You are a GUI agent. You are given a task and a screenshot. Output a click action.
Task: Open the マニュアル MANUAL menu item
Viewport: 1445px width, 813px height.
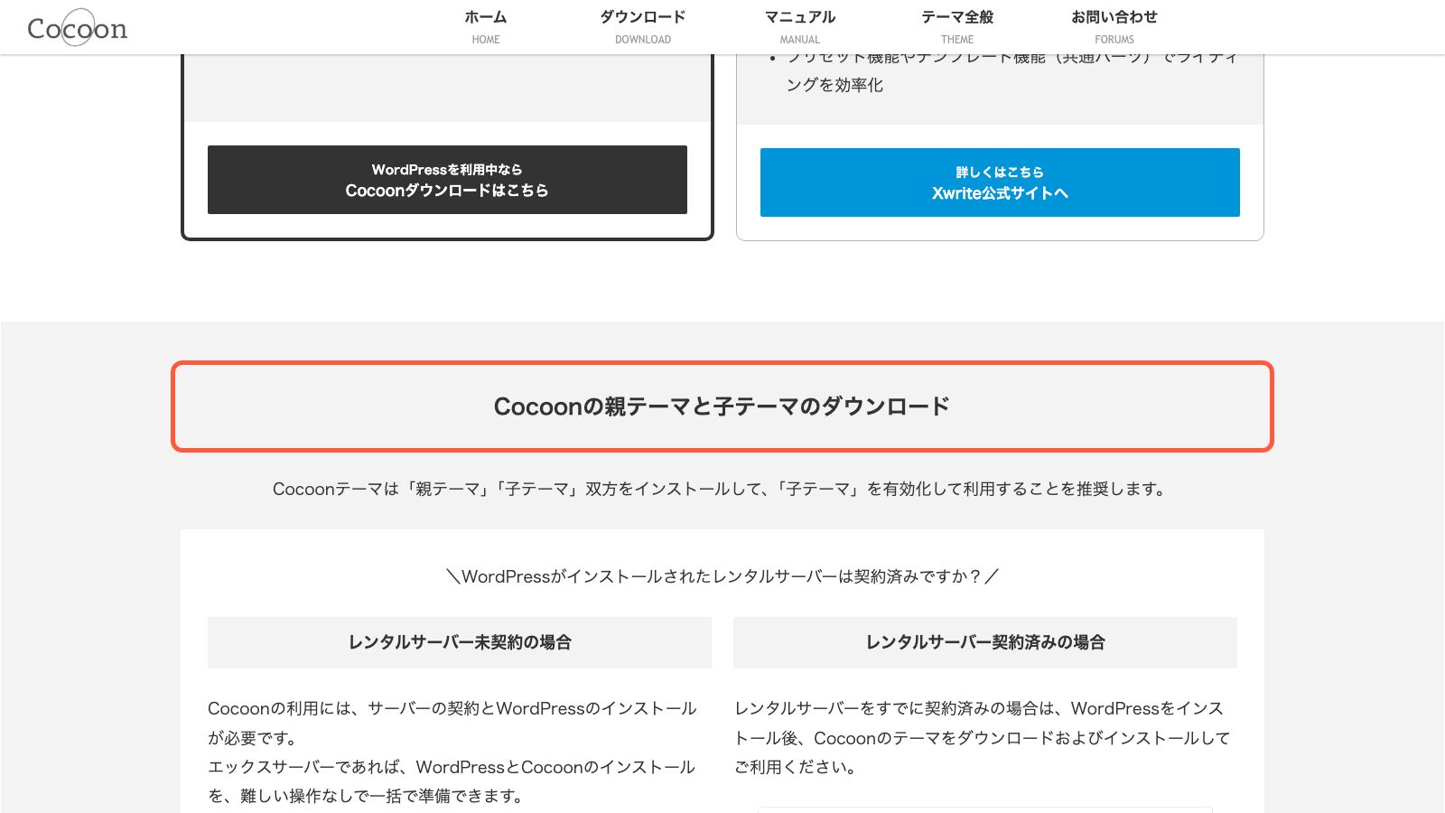pos(800,27)
